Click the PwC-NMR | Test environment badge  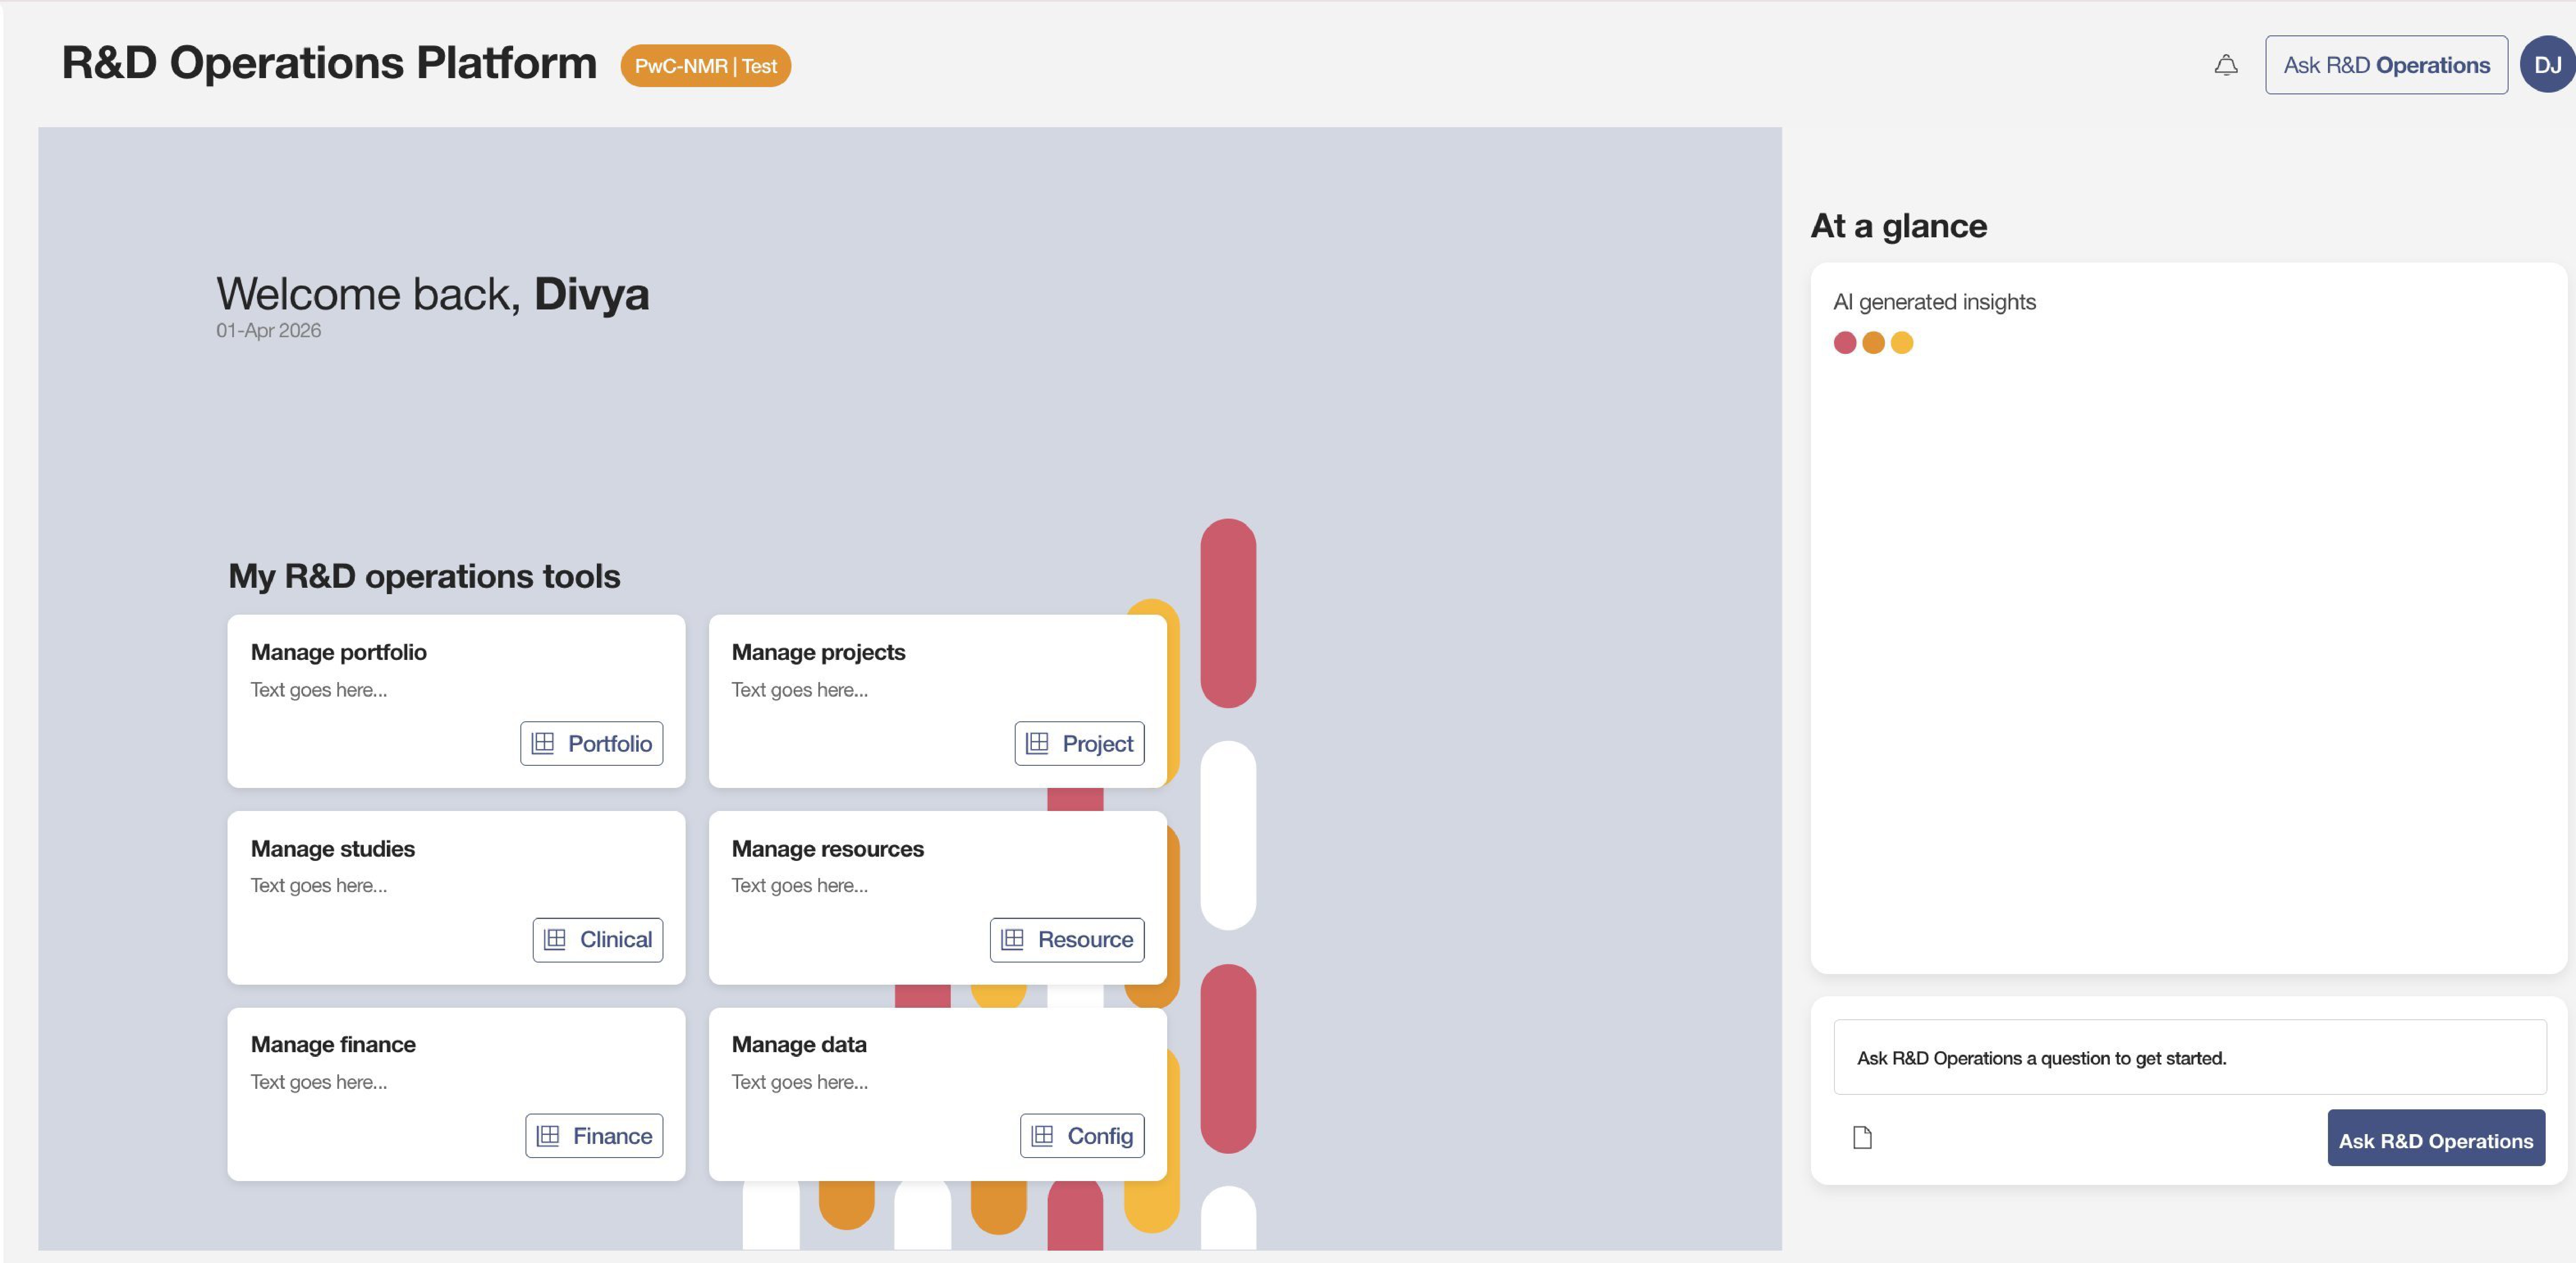coord(705,66)
